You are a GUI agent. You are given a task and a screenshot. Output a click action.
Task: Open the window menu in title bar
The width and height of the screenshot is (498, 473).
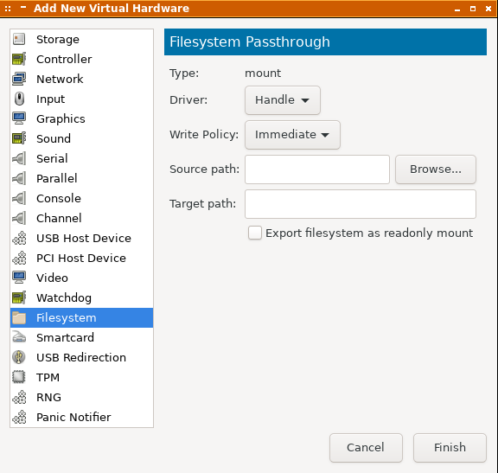click(x=8, y=9)
